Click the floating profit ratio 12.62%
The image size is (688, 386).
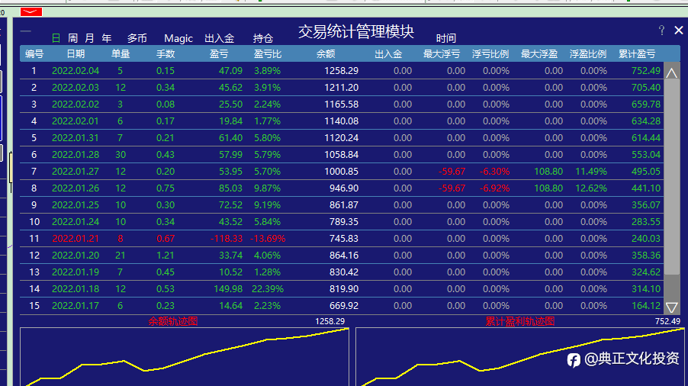(591, 188)
